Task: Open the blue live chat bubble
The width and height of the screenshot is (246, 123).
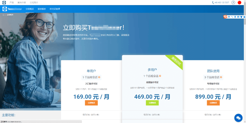Action: point(238,117)
